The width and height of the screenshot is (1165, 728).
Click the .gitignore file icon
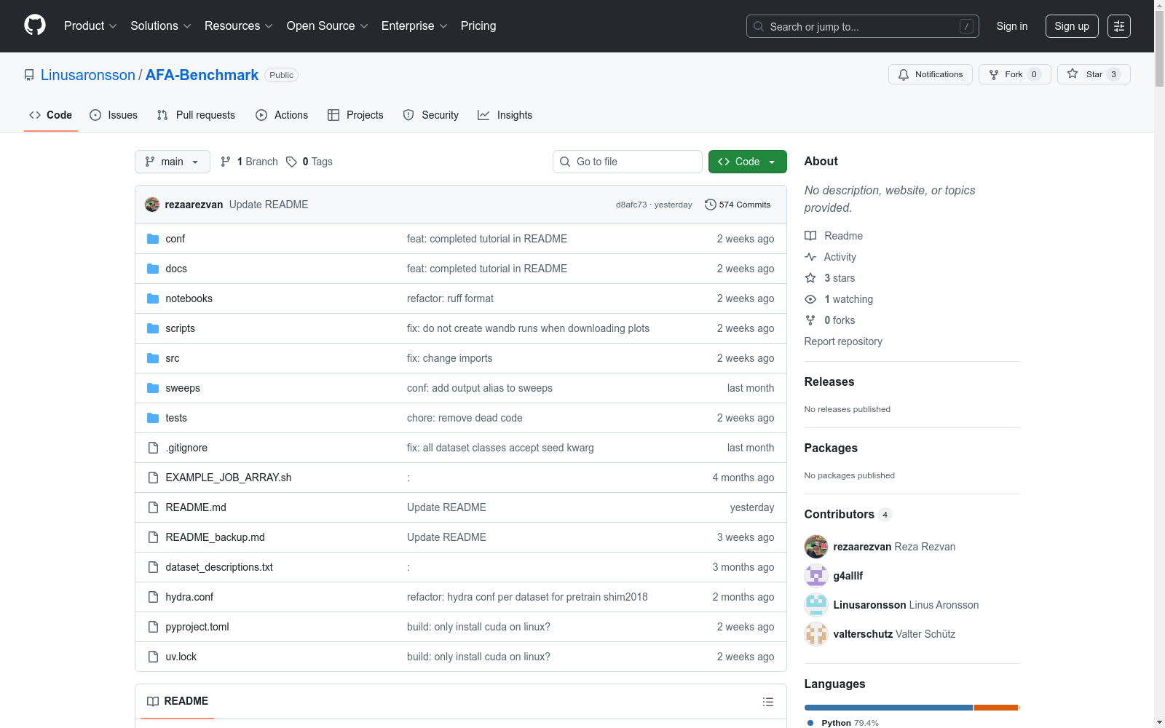coord(153,448)
